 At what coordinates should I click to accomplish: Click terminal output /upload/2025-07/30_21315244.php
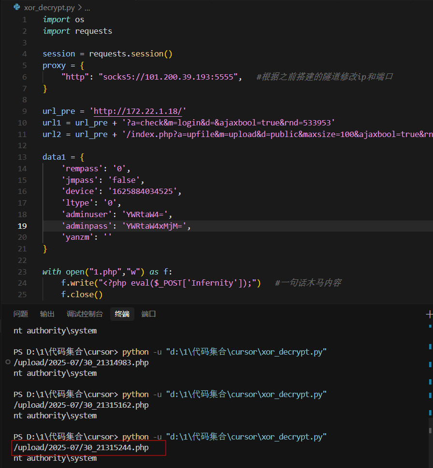tap(81, 447)
